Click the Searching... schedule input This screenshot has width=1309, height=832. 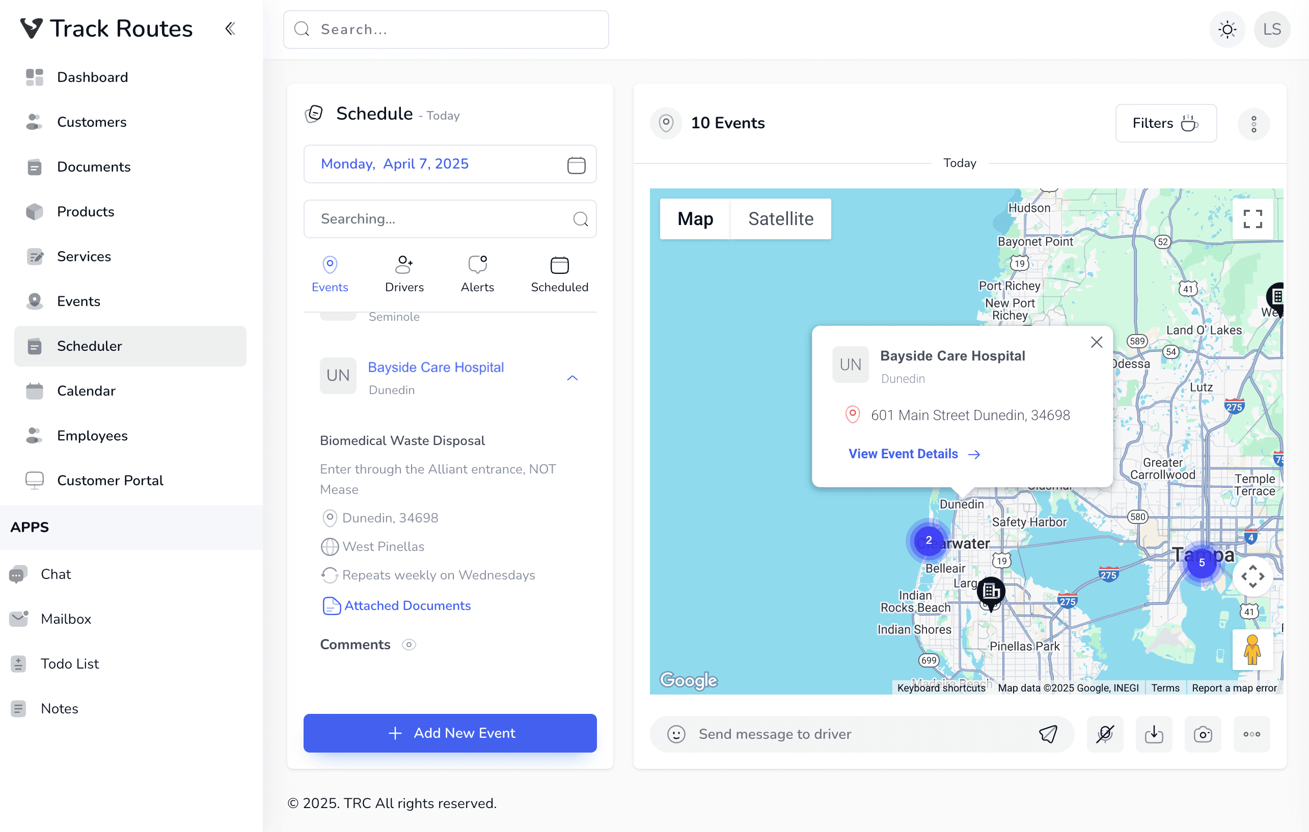tap(450, 219)
